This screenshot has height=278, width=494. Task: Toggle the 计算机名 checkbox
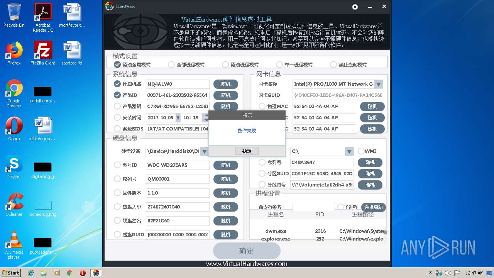(117, 84)
